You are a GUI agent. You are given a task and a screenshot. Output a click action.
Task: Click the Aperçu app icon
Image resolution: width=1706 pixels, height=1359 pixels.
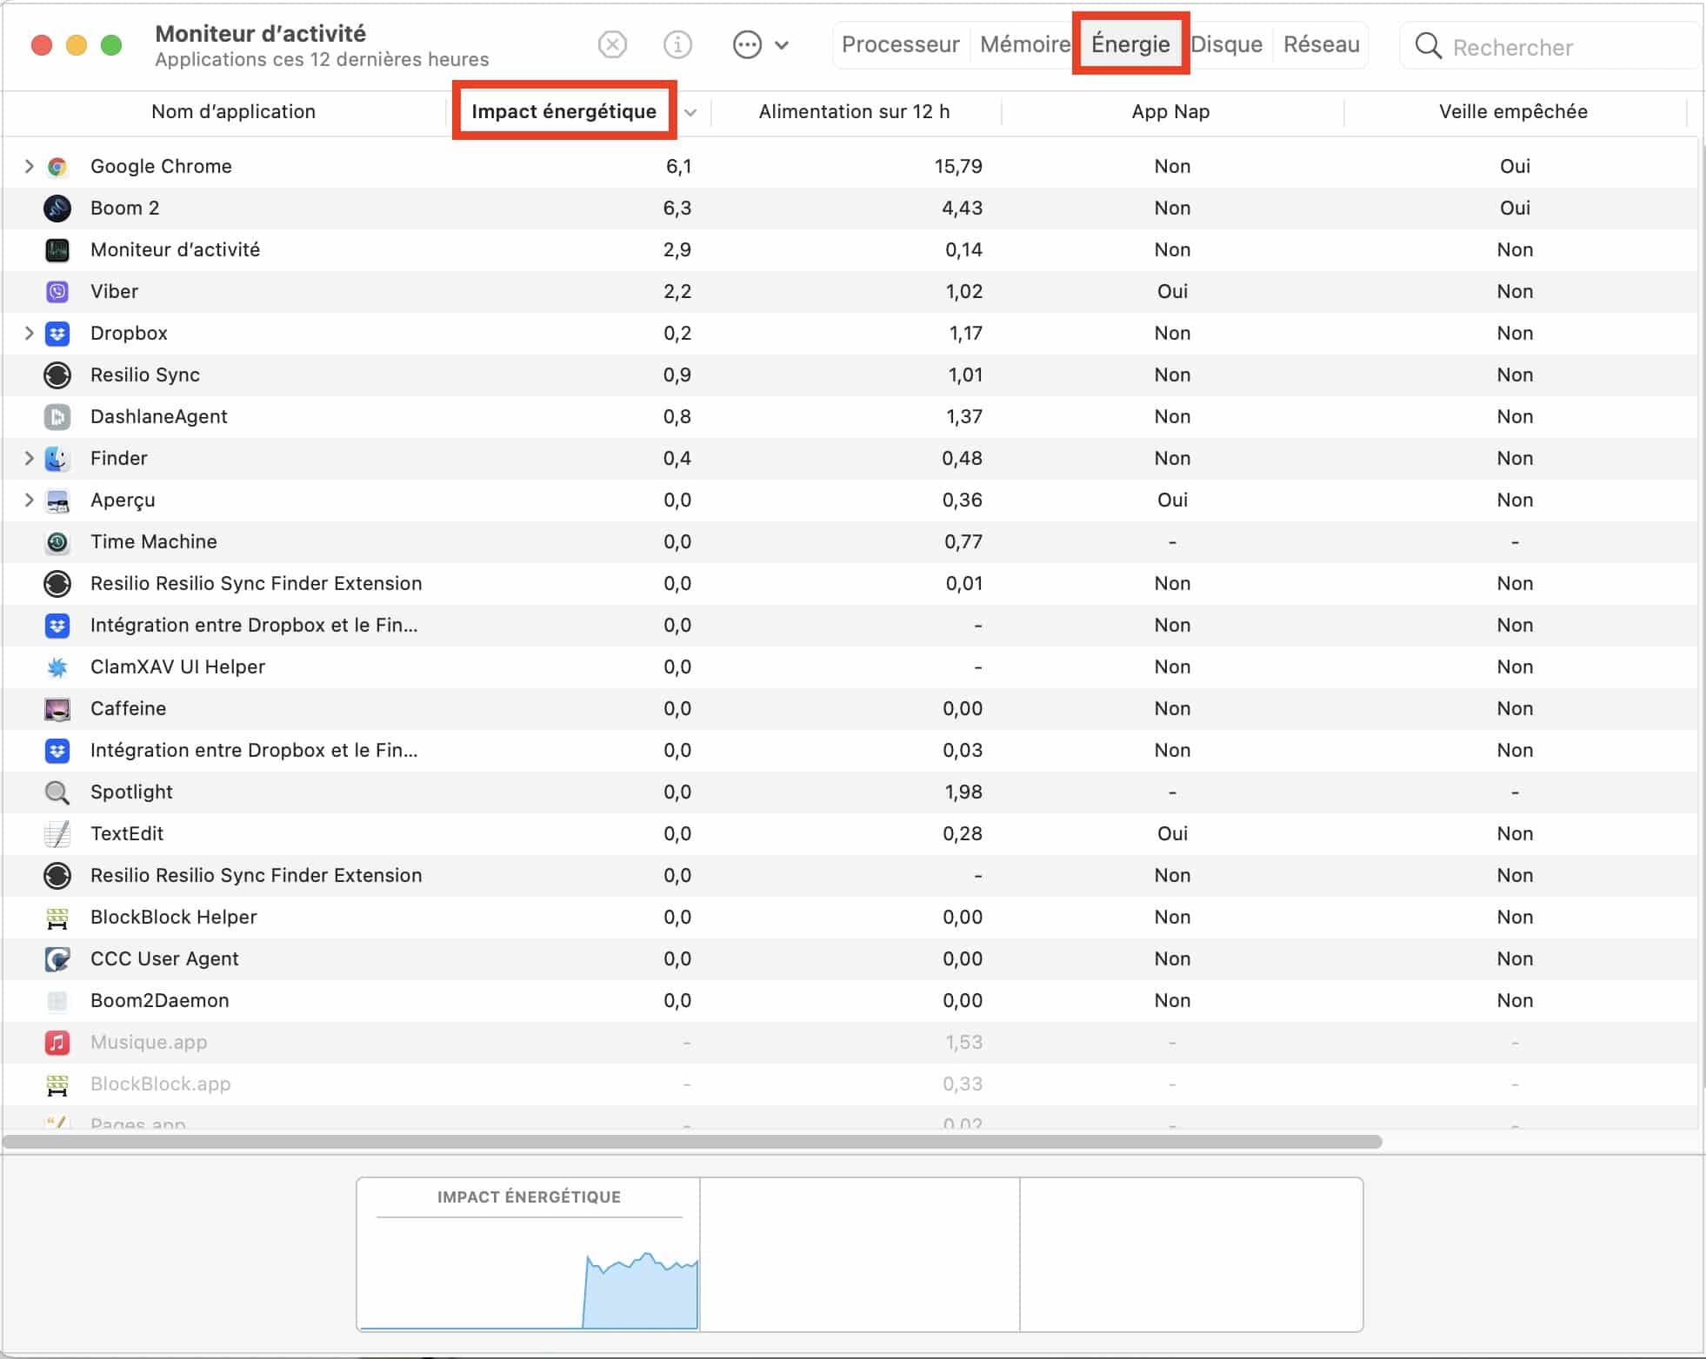pos(57,501)
